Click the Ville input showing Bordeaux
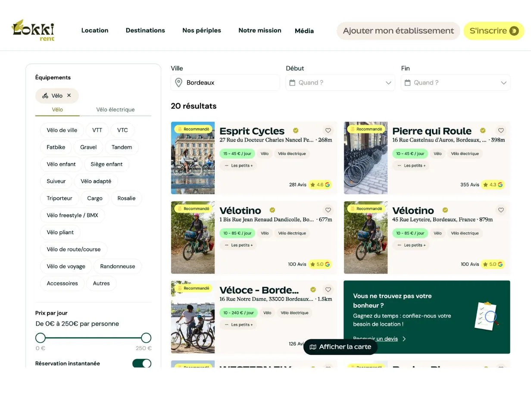531x400 pixels. tap(225, 82)
